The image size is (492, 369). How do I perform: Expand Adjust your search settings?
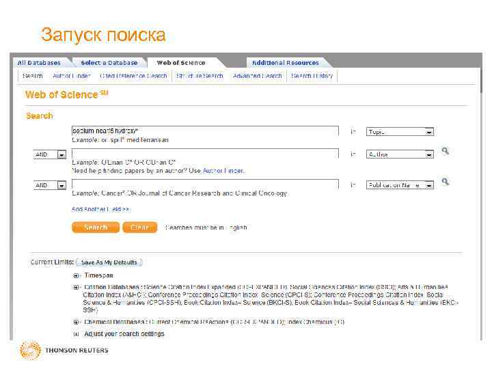[76, 334]
